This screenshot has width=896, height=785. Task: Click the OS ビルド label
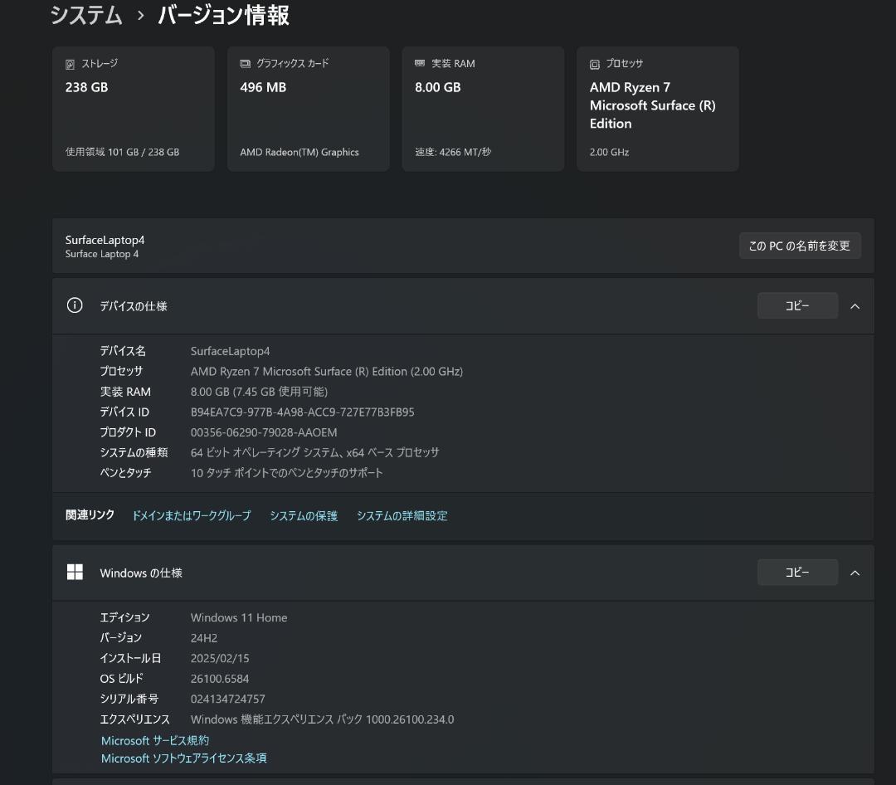(x=122, y=679)
